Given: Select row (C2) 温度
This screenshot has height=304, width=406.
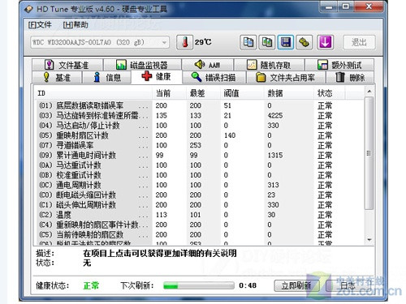Looking at the screenshot, I should click(x=200, y=215).
